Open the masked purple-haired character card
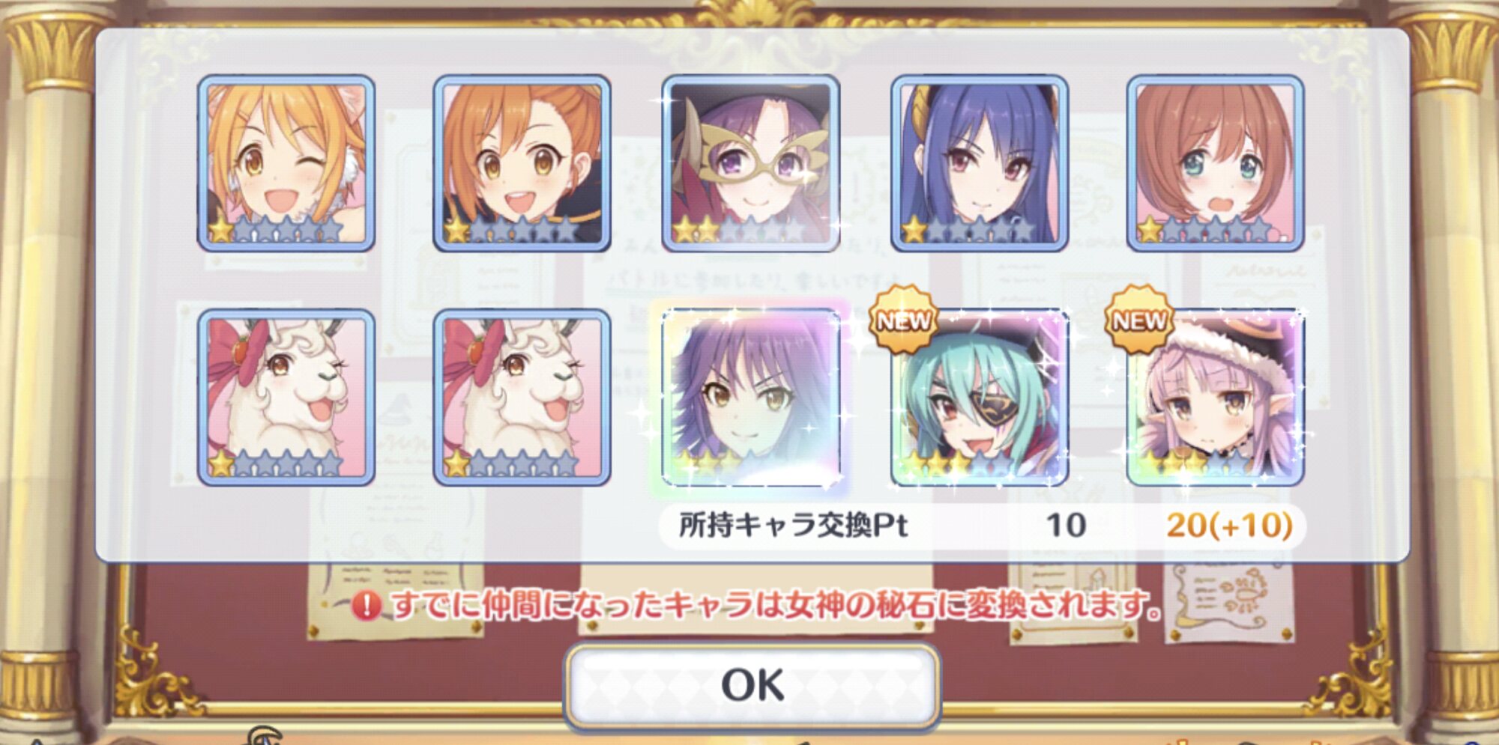This screenshot has width=1499, height=745. point(751,163)
